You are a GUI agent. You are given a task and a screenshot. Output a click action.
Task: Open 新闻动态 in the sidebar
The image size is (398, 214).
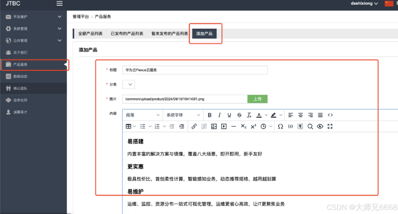point(33,76)
